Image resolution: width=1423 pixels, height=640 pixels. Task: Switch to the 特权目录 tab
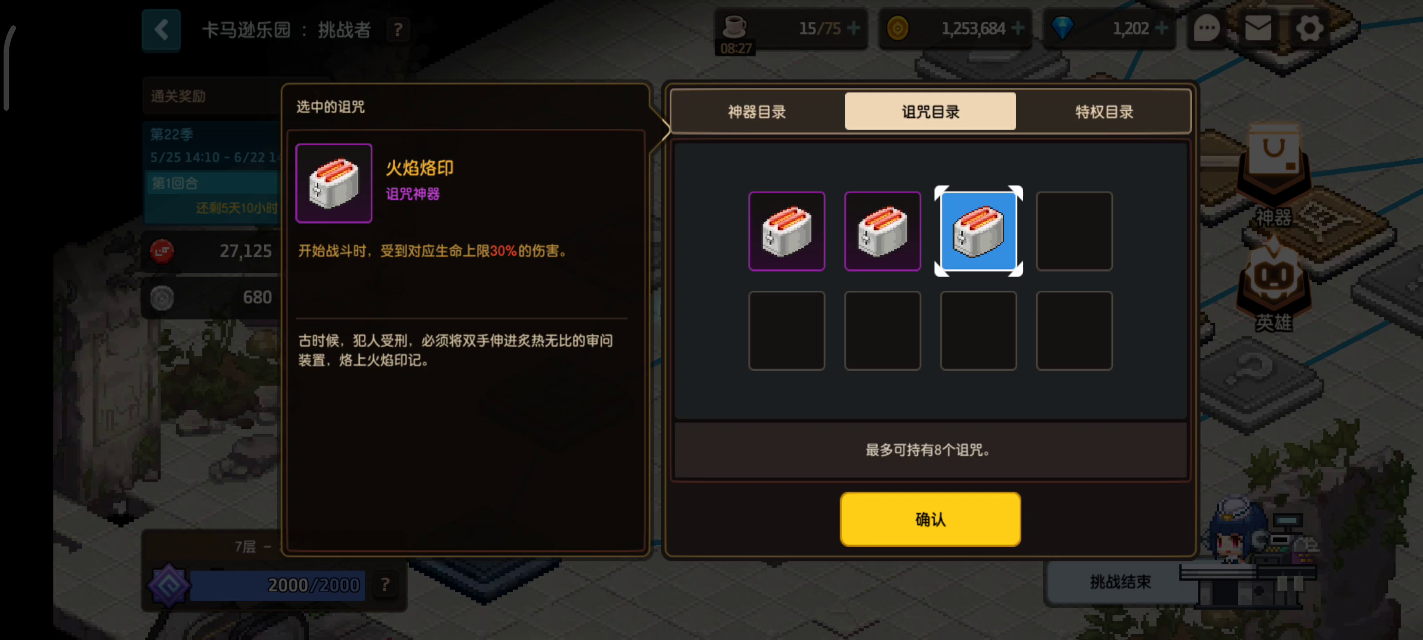point(1104,112)
